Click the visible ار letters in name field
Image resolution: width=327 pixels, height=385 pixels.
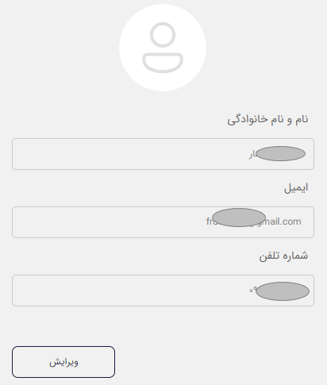[x=252, y=155]
